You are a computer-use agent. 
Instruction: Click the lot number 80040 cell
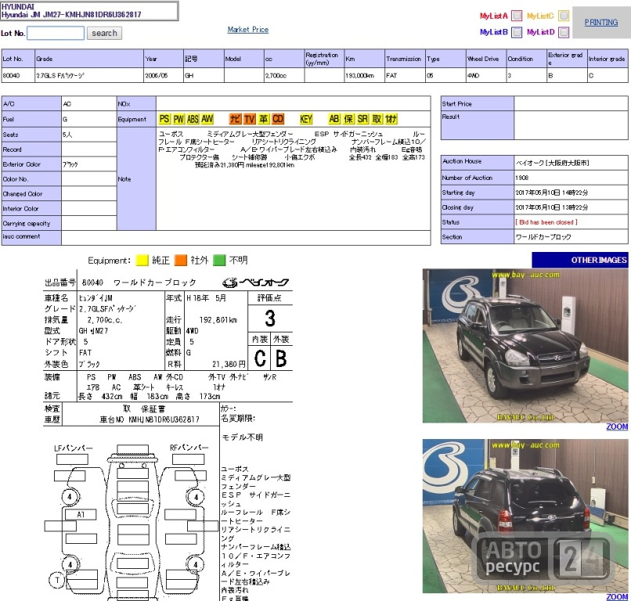18,76
